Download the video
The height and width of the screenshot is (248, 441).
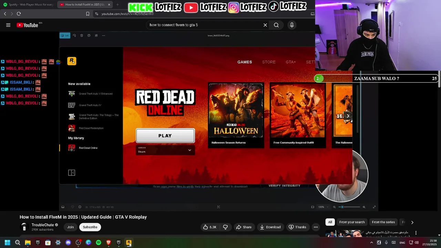point(270,227)
